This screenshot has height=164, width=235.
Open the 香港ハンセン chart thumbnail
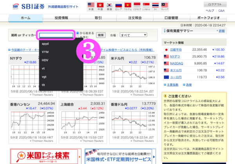[33, 122]
